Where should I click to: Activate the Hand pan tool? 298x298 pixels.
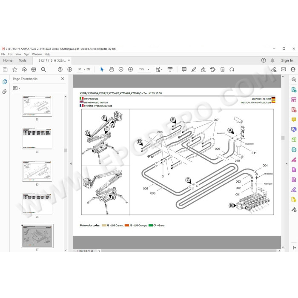(x=112, y=69)
